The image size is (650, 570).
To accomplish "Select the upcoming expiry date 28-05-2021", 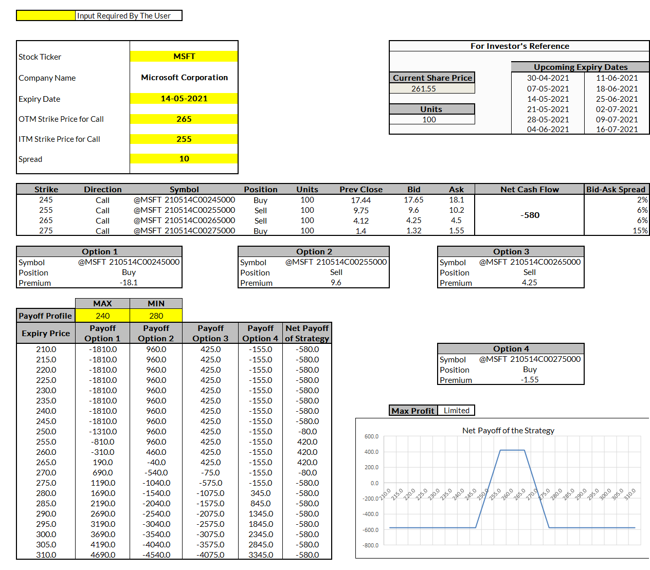I will (548, 120).
